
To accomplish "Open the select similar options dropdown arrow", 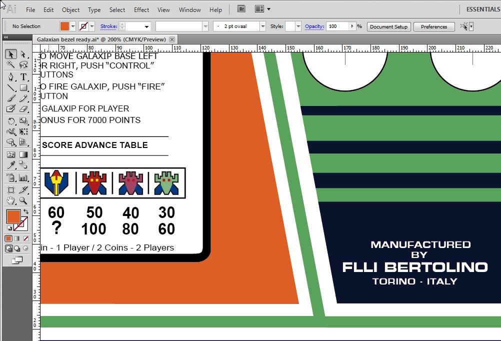I will coord(471,26).
